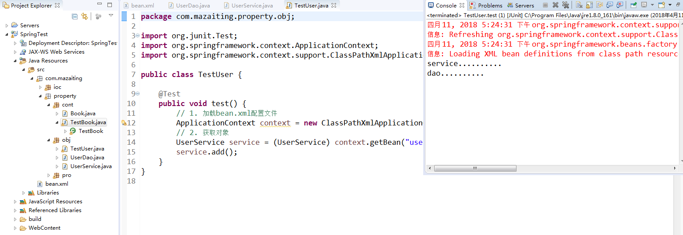Click the 'dao..........' console output line
Screen dimensions: 683x235
click(455, 73)
